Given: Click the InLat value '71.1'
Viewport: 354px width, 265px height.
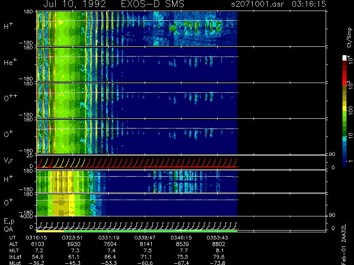Looking at the screenshot, I should (146, 257).
